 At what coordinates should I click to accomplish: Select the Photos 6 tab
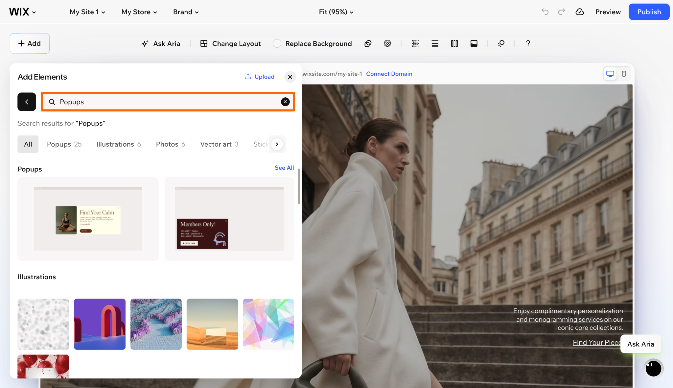(x=171, y=144)
